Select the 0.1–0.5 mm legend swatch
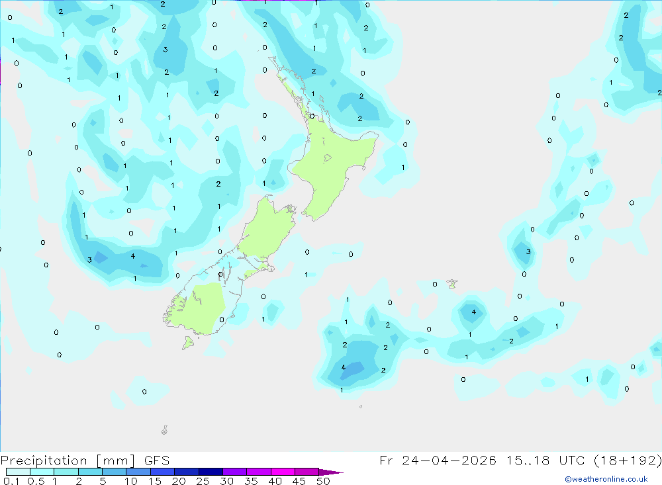Image resolution: width=662 pixels, height=485 pixels. point(18,472)
